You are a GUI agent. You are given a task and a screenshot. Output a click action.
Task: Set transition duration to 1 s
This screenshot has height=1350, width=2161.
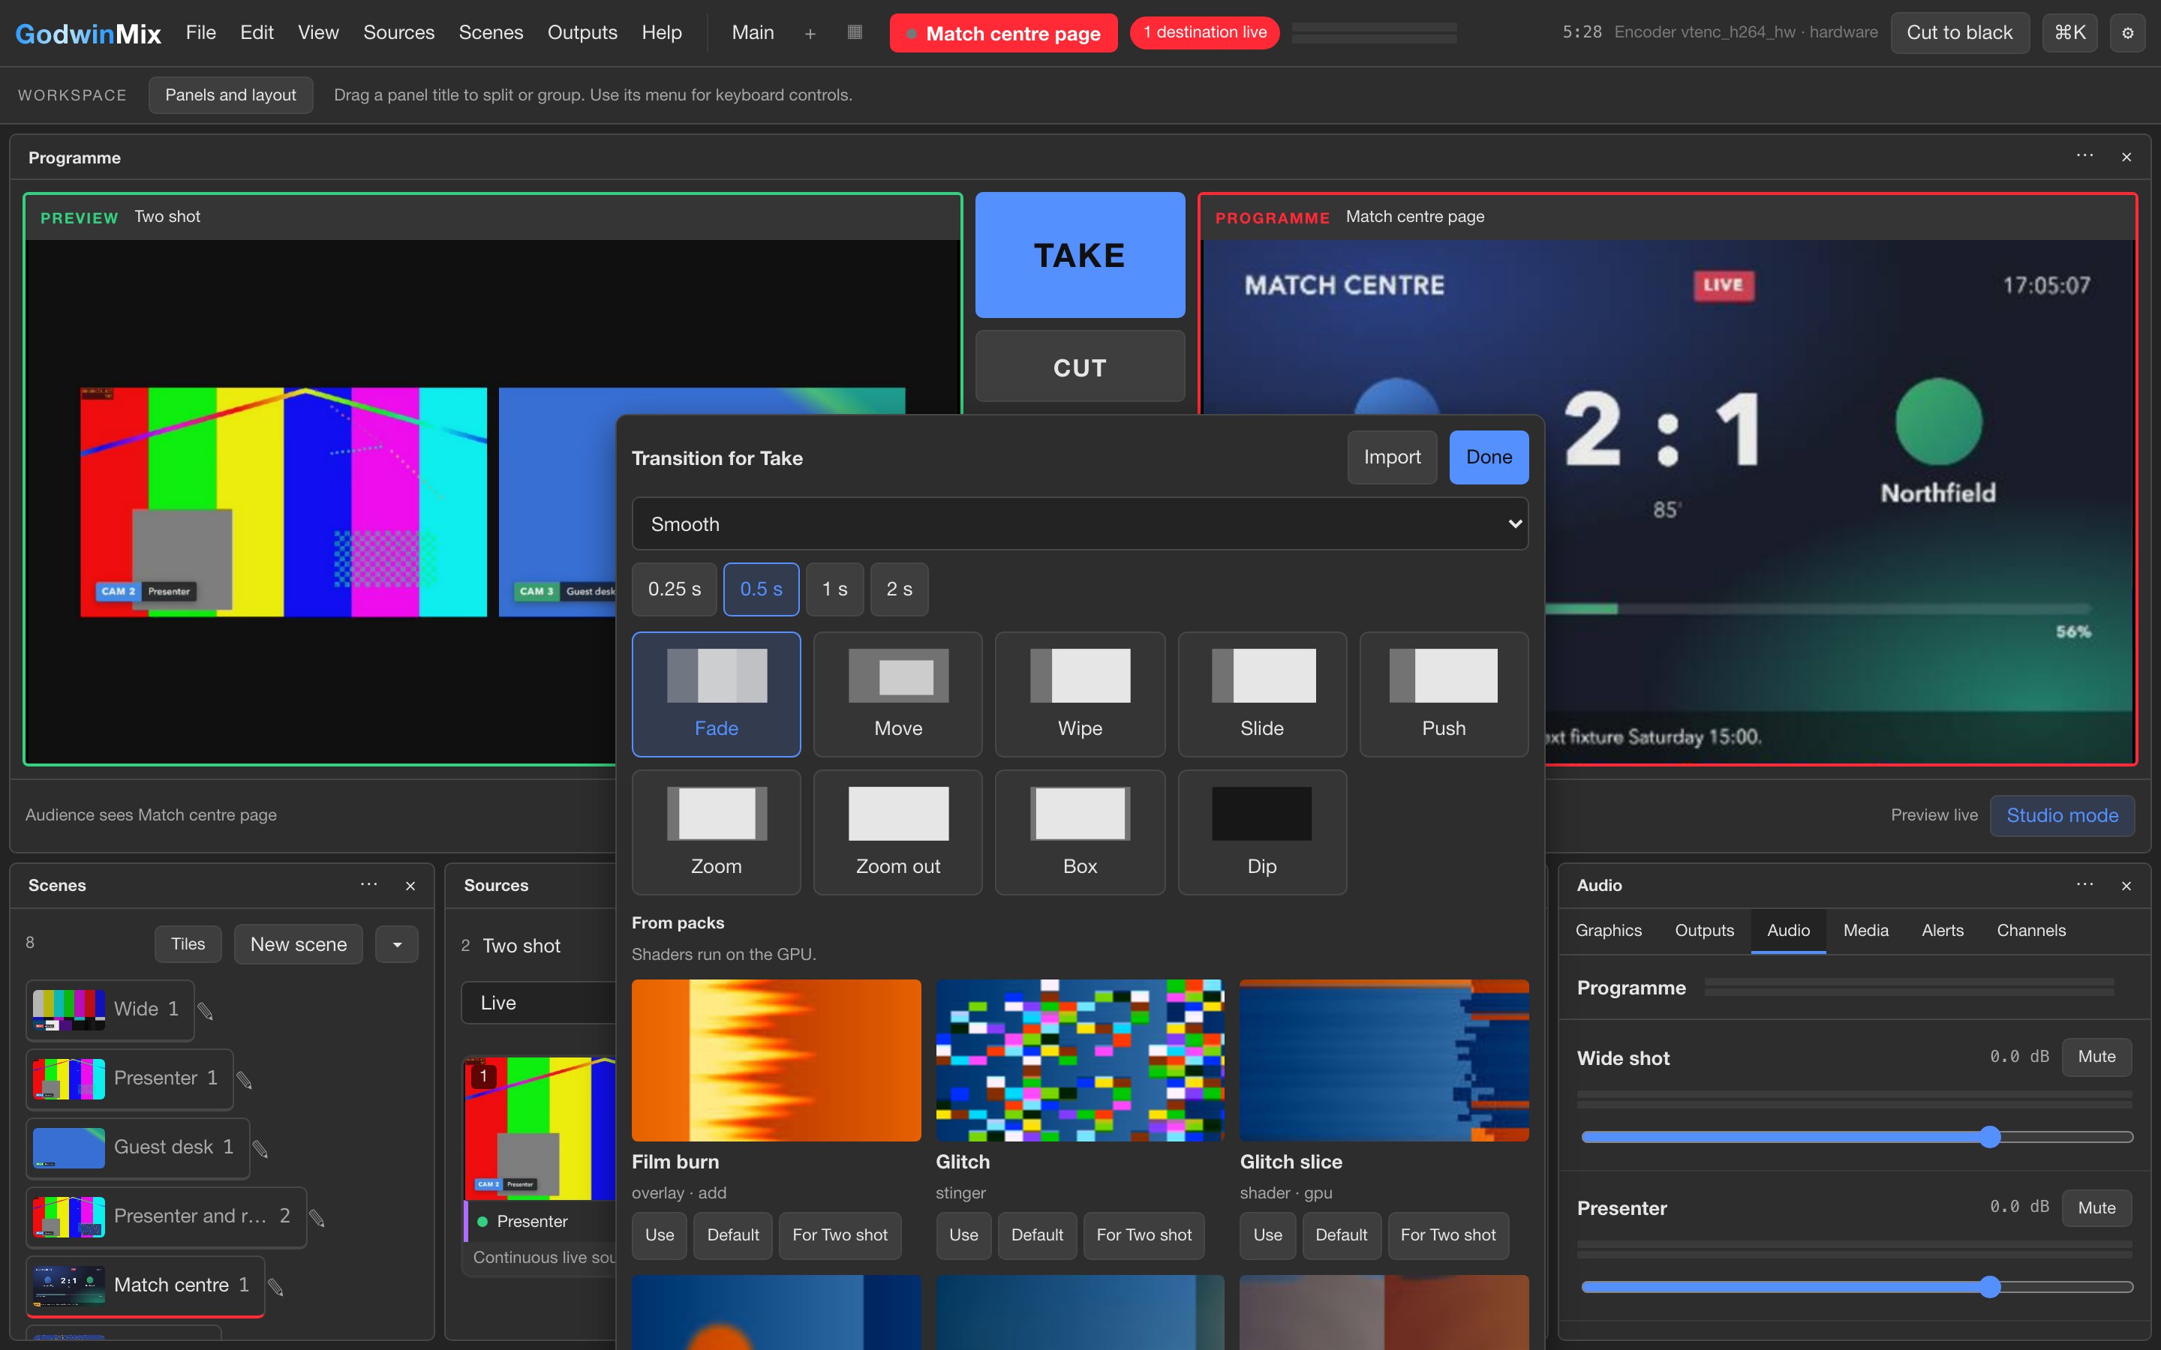(x=834, y=589)
